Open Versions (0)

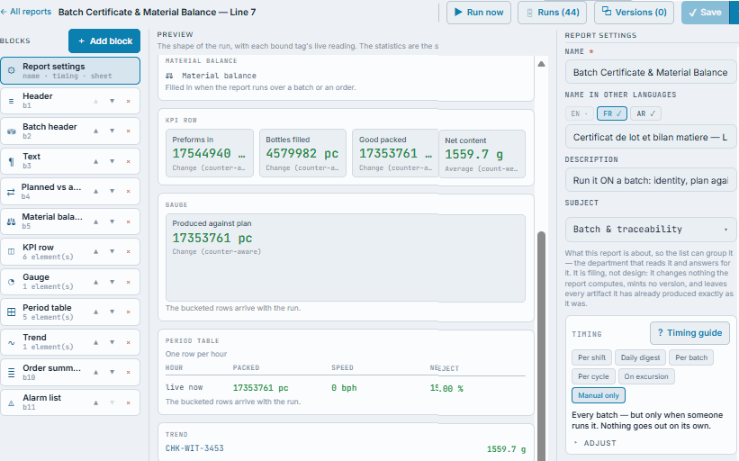click(634, 13)
